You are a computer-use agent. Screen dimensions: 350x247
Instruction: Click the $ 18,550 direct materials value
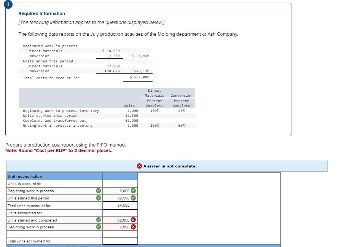click(x=111, y=51)
